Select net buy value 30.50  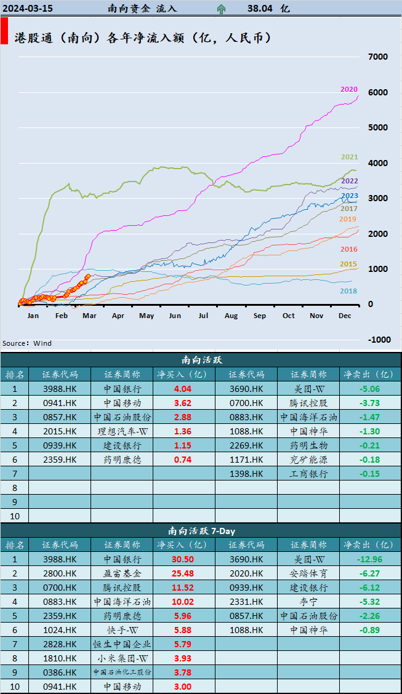[x=183, y=559]
